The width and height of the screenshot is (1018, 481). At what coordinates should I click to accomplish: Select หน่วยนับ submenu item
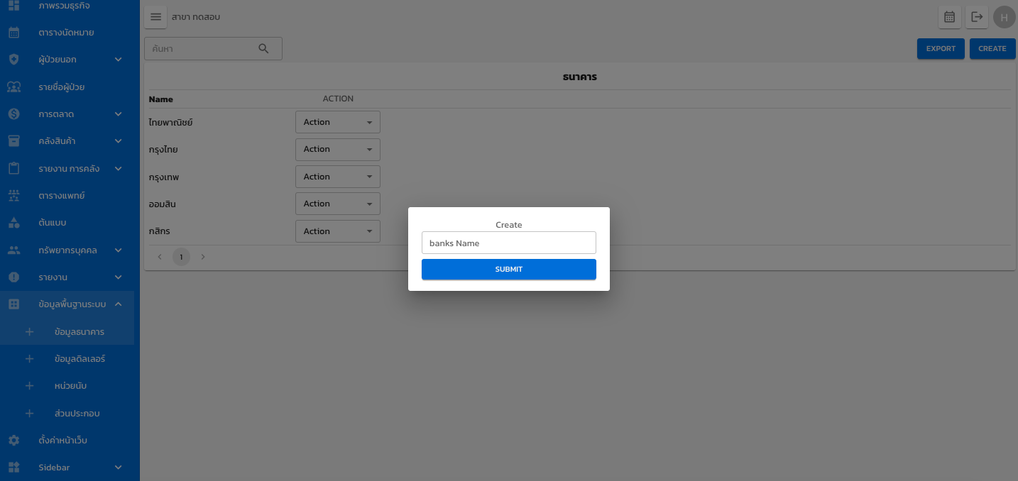[70, 386]
